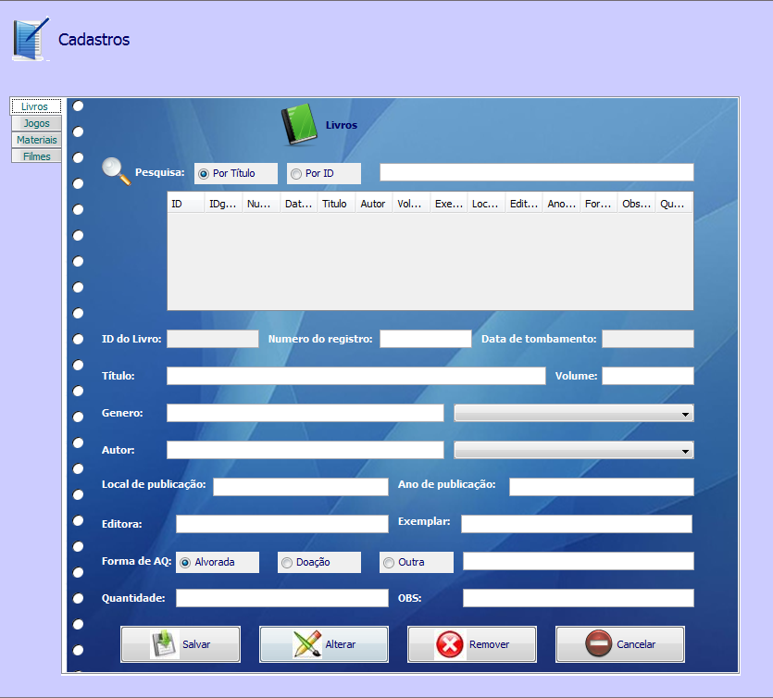Image resolution: width=773 pixels, height=698 pixels.
Task: Click the Genero text field
Action: pos(305,413)
